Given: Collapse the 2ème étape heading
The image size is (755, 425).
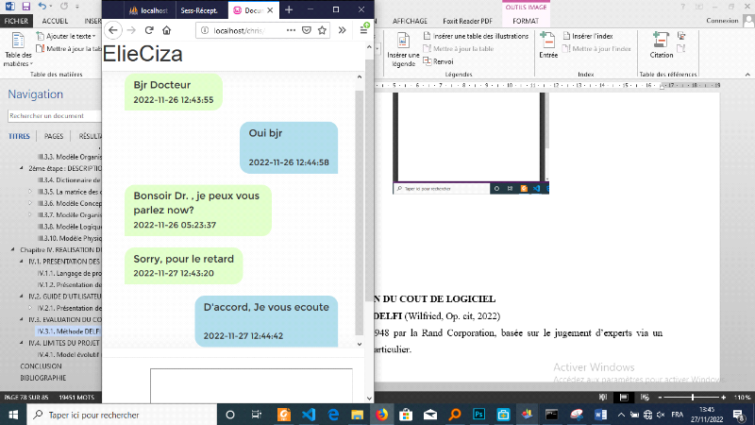Looking at the screenshot, I should point(21,168).
